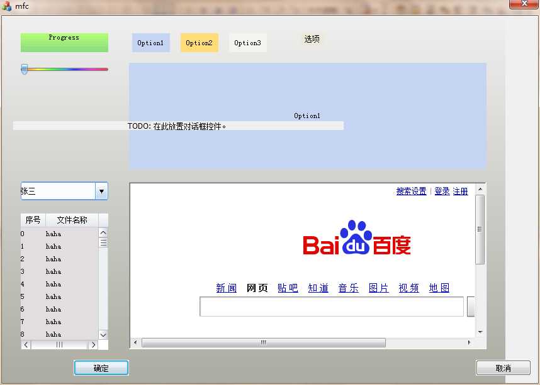Select list row 3 haha
The height and width of the screenshot is (385, 540).
(x=59, y=271)
